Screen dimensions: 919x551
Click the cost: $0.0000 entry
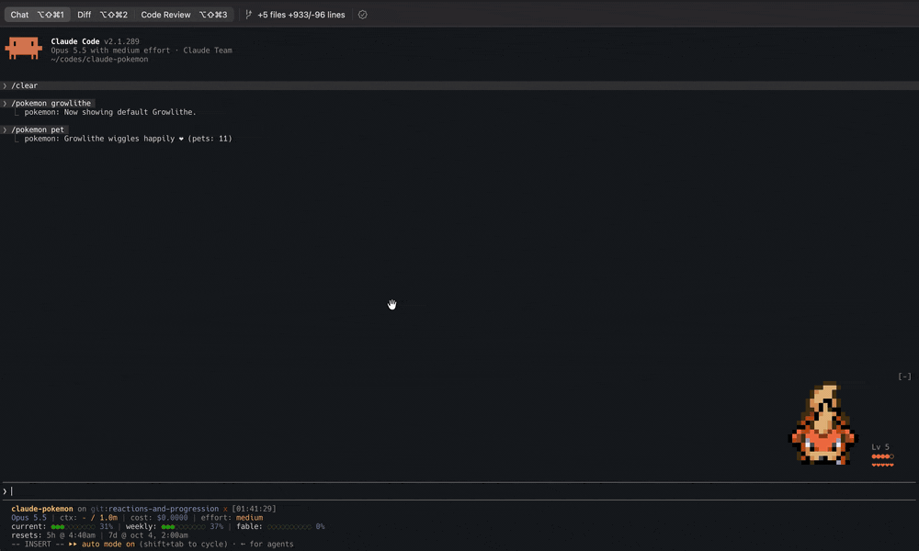159,518
